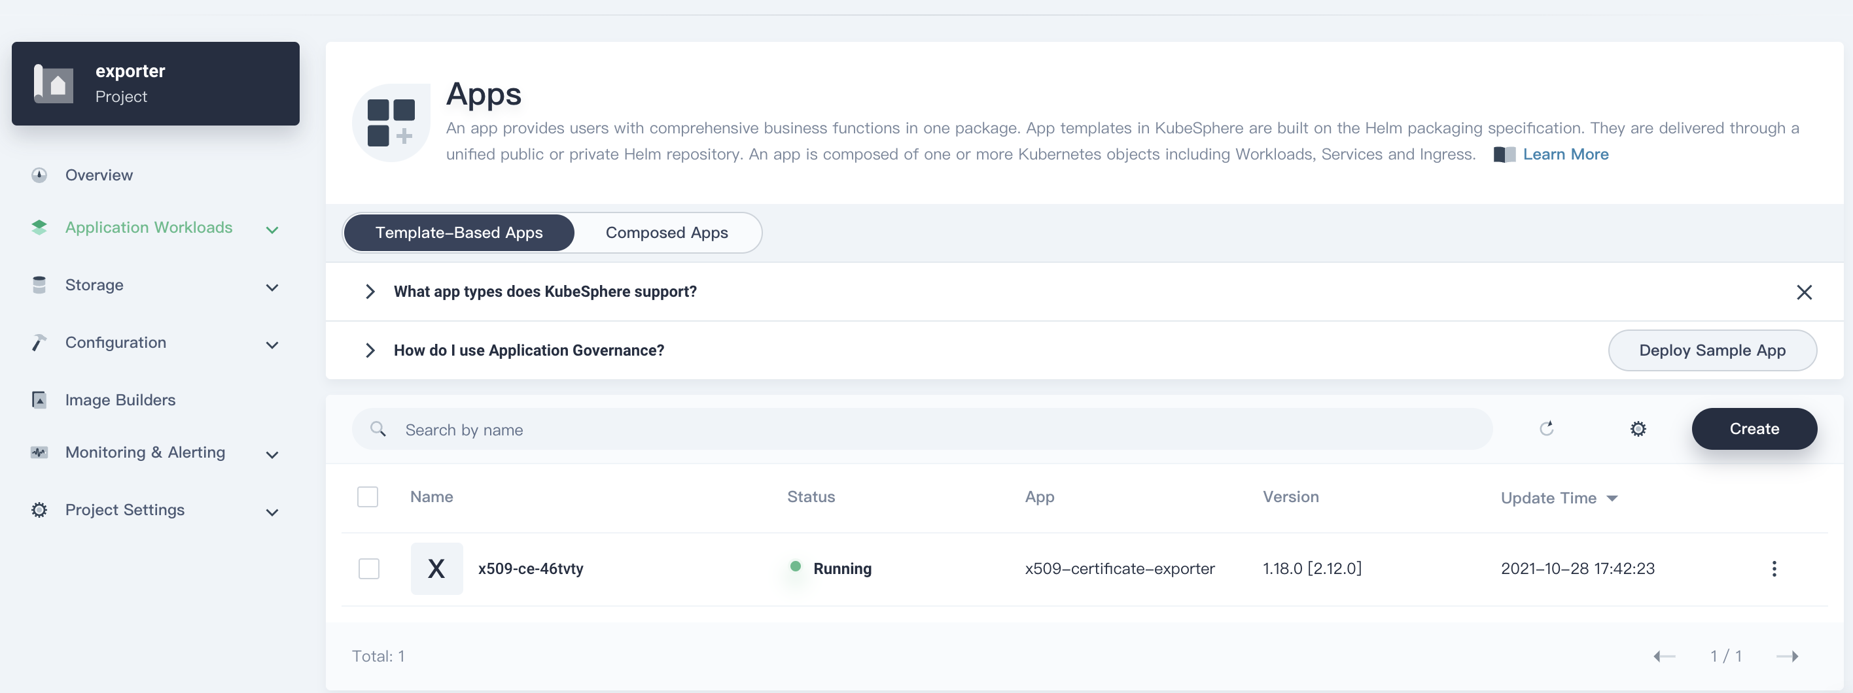Open table column settings gear icon

coord(1638,429)
